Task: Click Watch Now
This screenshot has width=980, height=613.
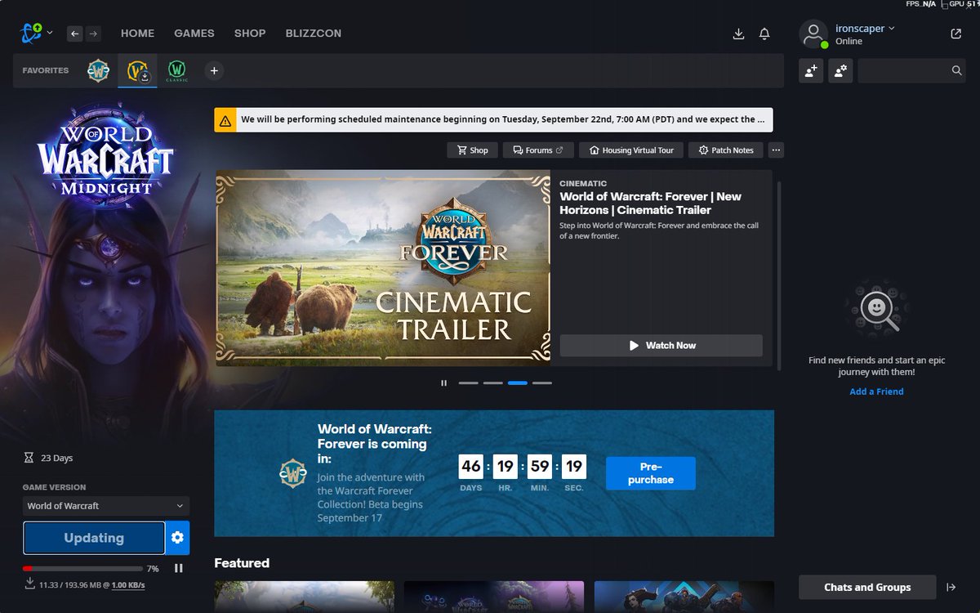Action: (x=661, y=346)
